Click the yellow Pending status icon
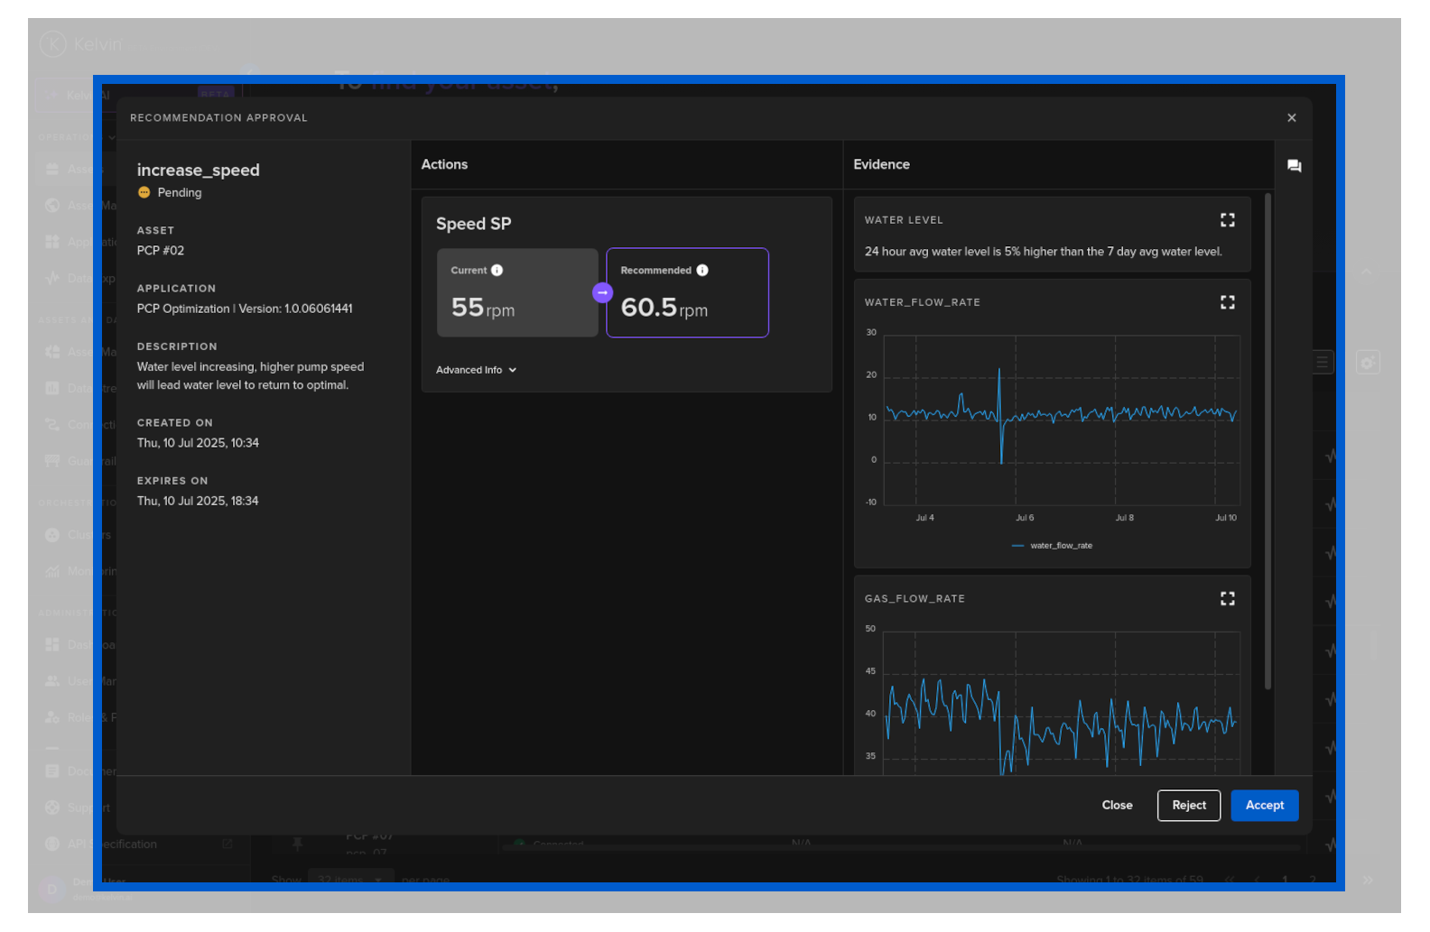The width and height of the screenshot is (1430, 932). (x=144, y=192)
